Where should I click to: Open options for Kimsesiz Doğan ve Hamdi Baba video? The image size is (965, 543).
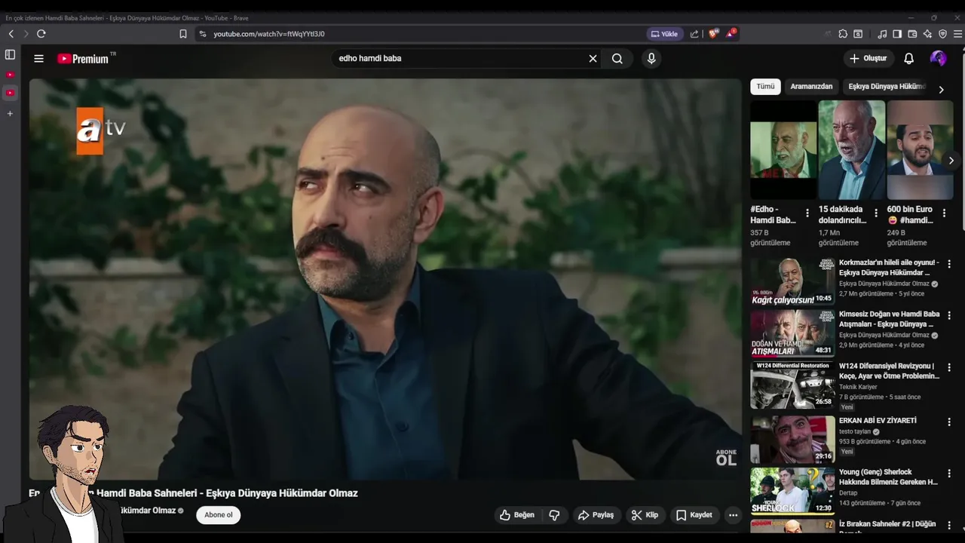pos(949,315)
